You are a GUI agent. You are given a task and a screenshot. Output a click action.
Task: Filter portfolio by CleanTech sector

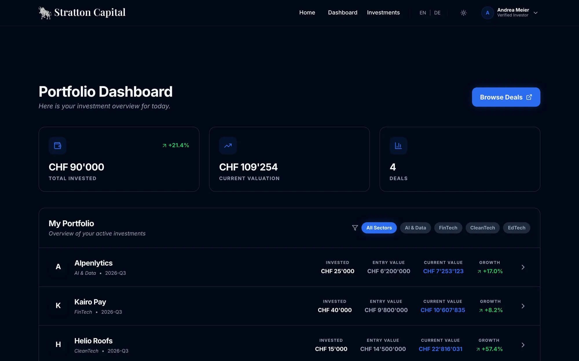tap(483, 228)
